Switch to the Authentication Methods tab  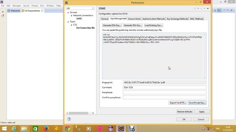click(x=153, y=19)
